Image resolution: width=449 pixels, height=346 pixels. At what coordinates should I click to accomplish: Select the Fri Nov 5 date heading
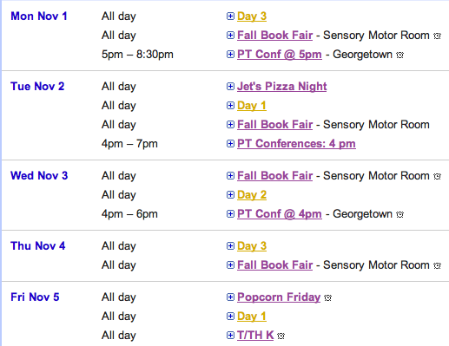[35, 297]
